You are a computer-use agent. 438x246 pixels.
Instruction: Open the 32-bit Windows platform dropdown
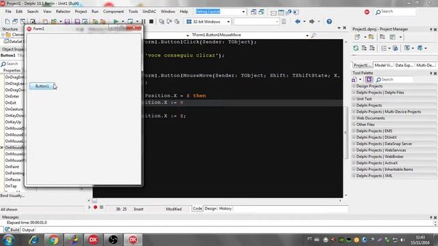[x=228, y=22]
